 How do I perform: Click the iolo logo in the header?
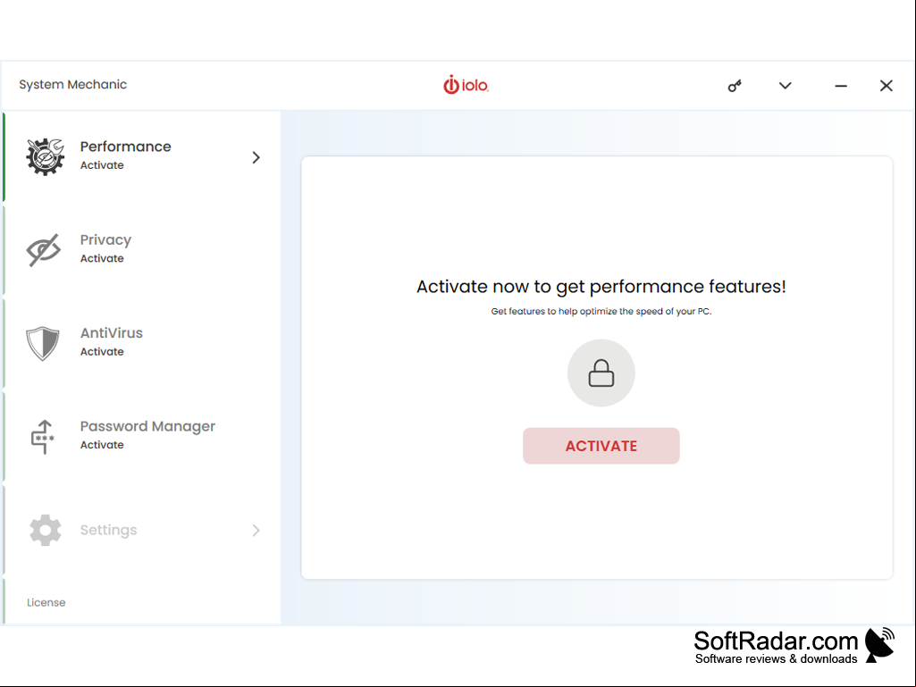tap(466, 85)
